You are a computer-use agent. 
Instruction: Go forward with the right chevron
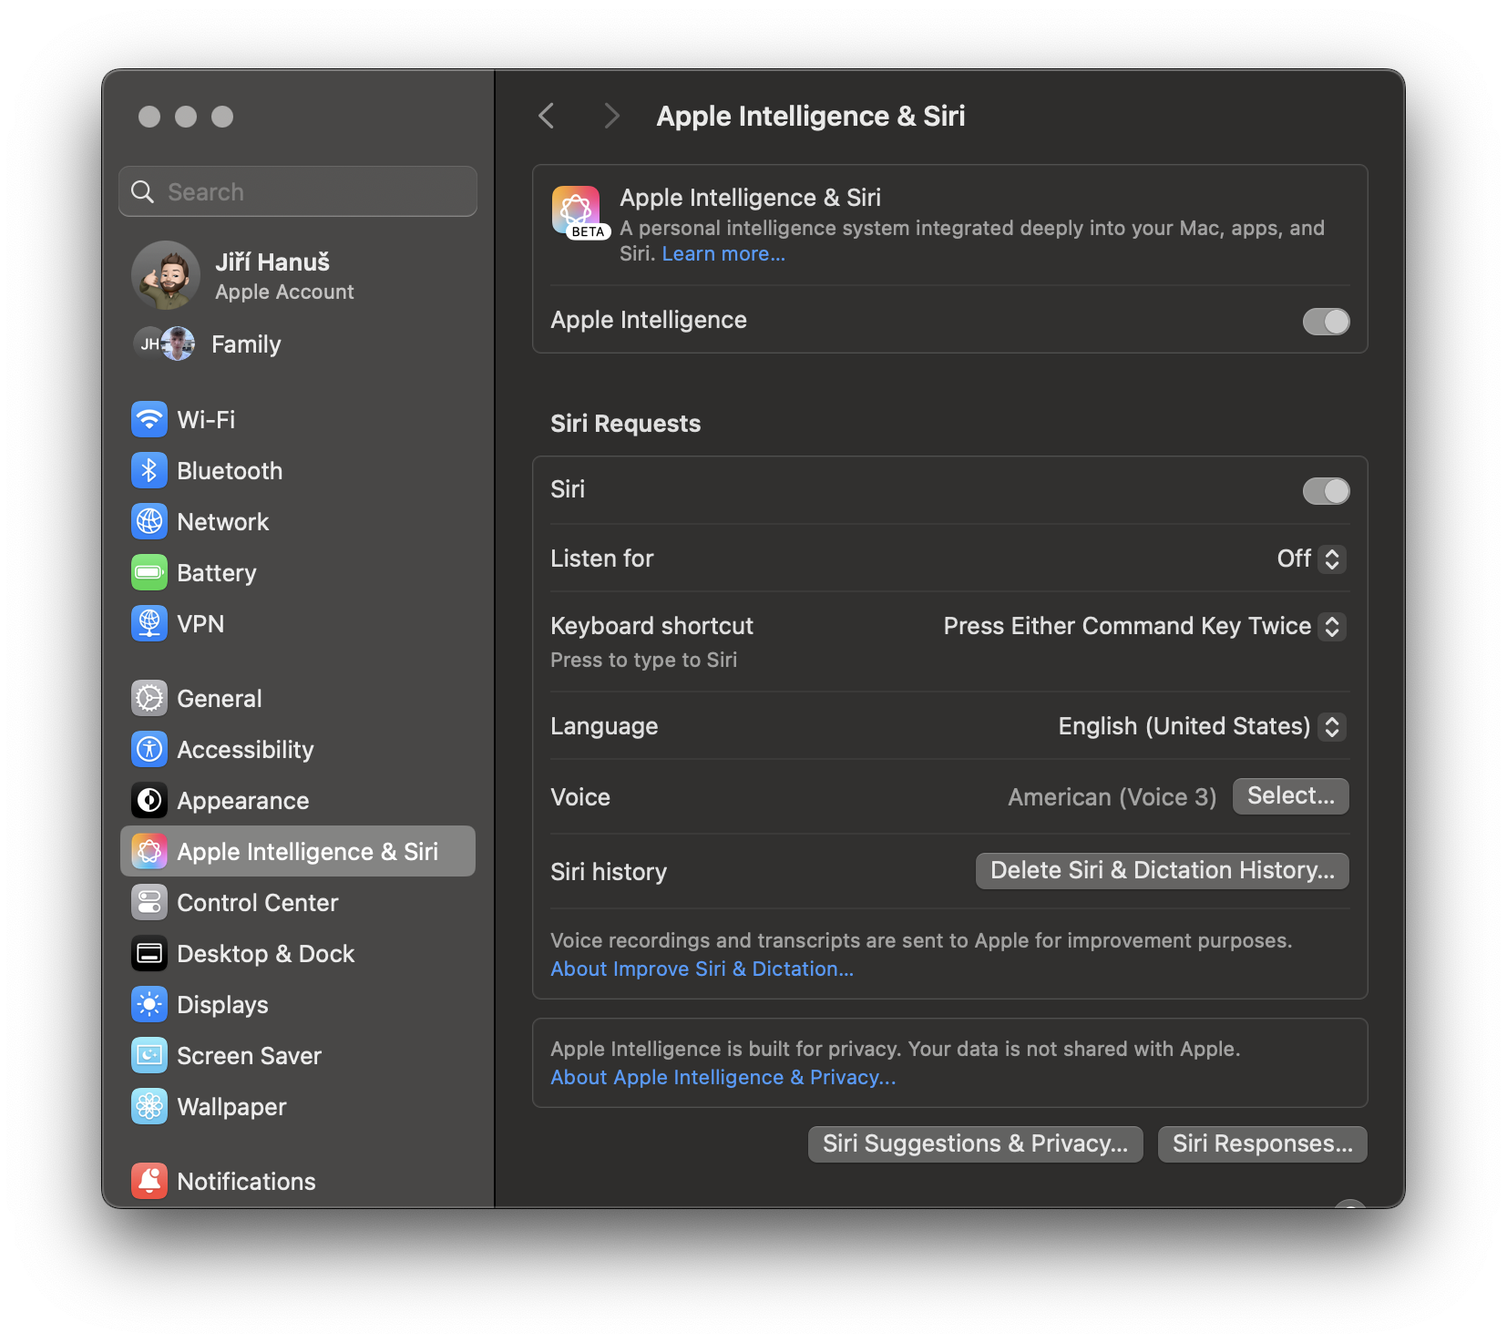(611, 116)
